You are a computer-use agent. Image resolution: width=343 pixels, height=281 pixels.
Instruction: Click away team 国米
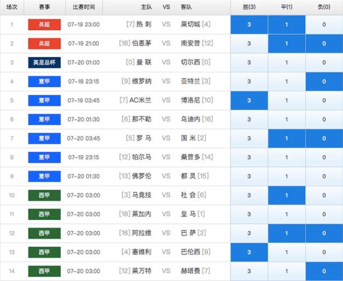click(x=188, y=138)
